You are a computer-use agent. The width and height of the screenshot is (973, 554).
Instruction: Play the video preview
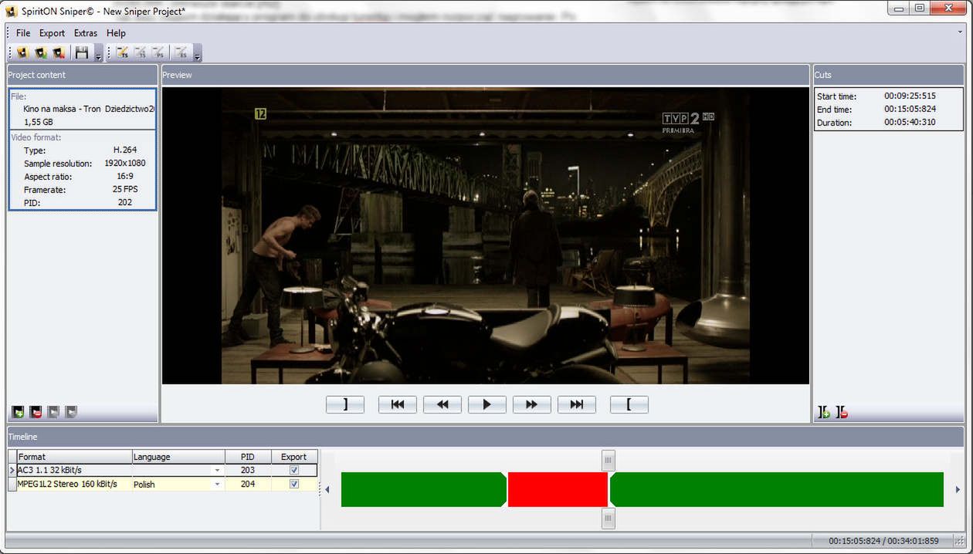487,404
